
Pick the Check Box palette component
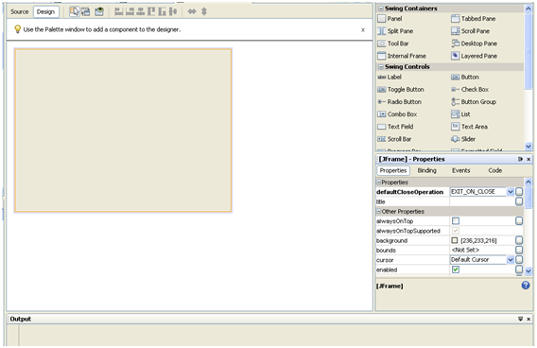[470, 90]
